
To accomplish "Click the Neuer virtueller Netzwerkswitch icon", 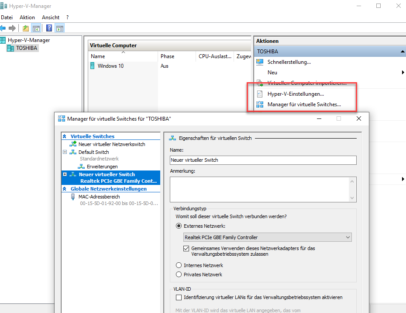I will (73, 144).
